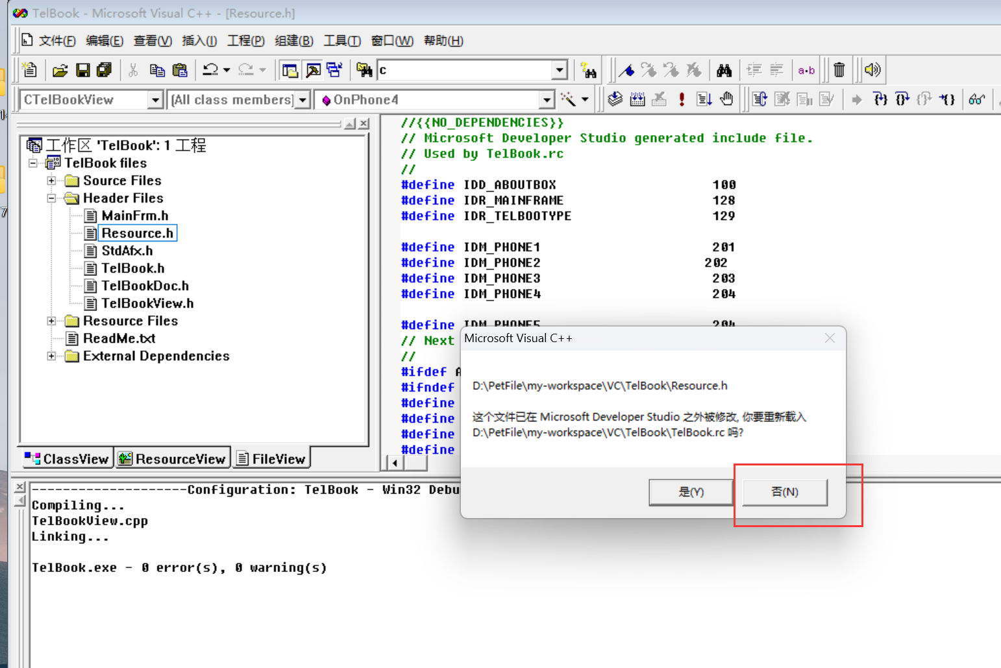
Task: Close the Microsoft Visual C++ dialog
Action: pyautogui.click(x=830, y=338)
